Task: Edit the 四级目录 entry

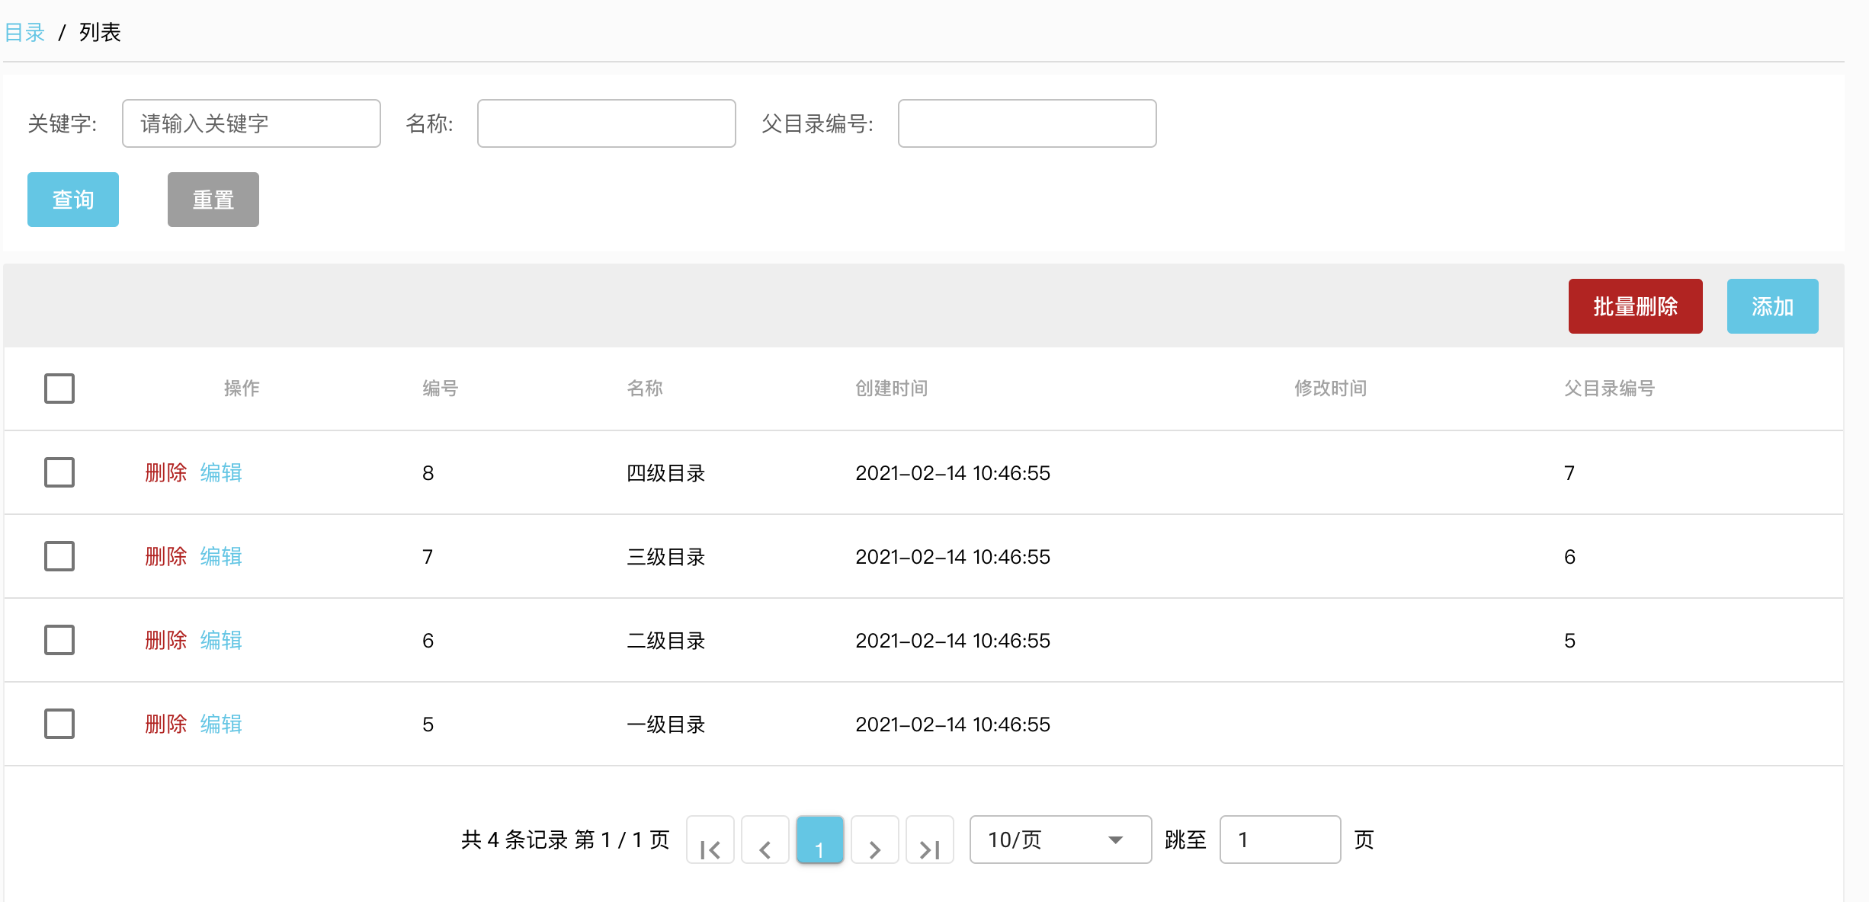Action: coord(221,472)
